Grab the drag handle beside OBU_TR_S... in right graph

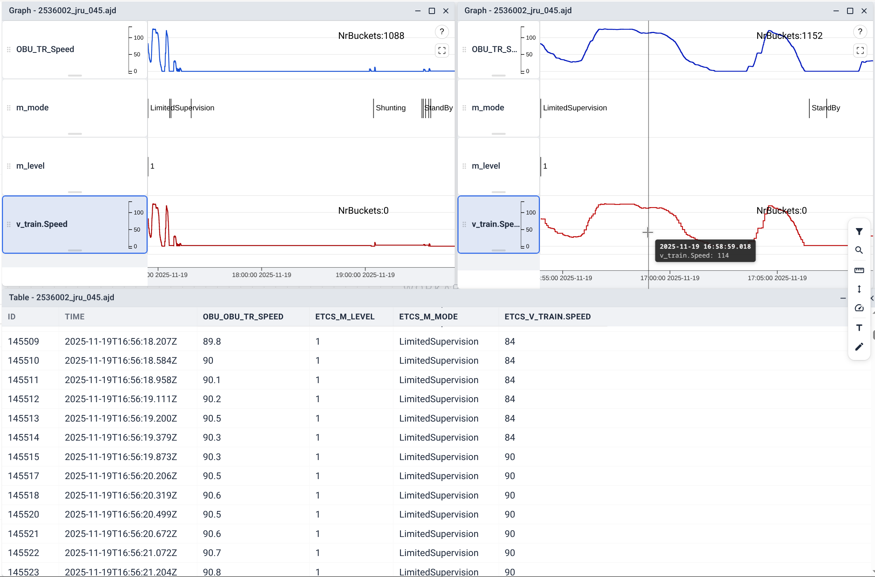click(464, 49)
